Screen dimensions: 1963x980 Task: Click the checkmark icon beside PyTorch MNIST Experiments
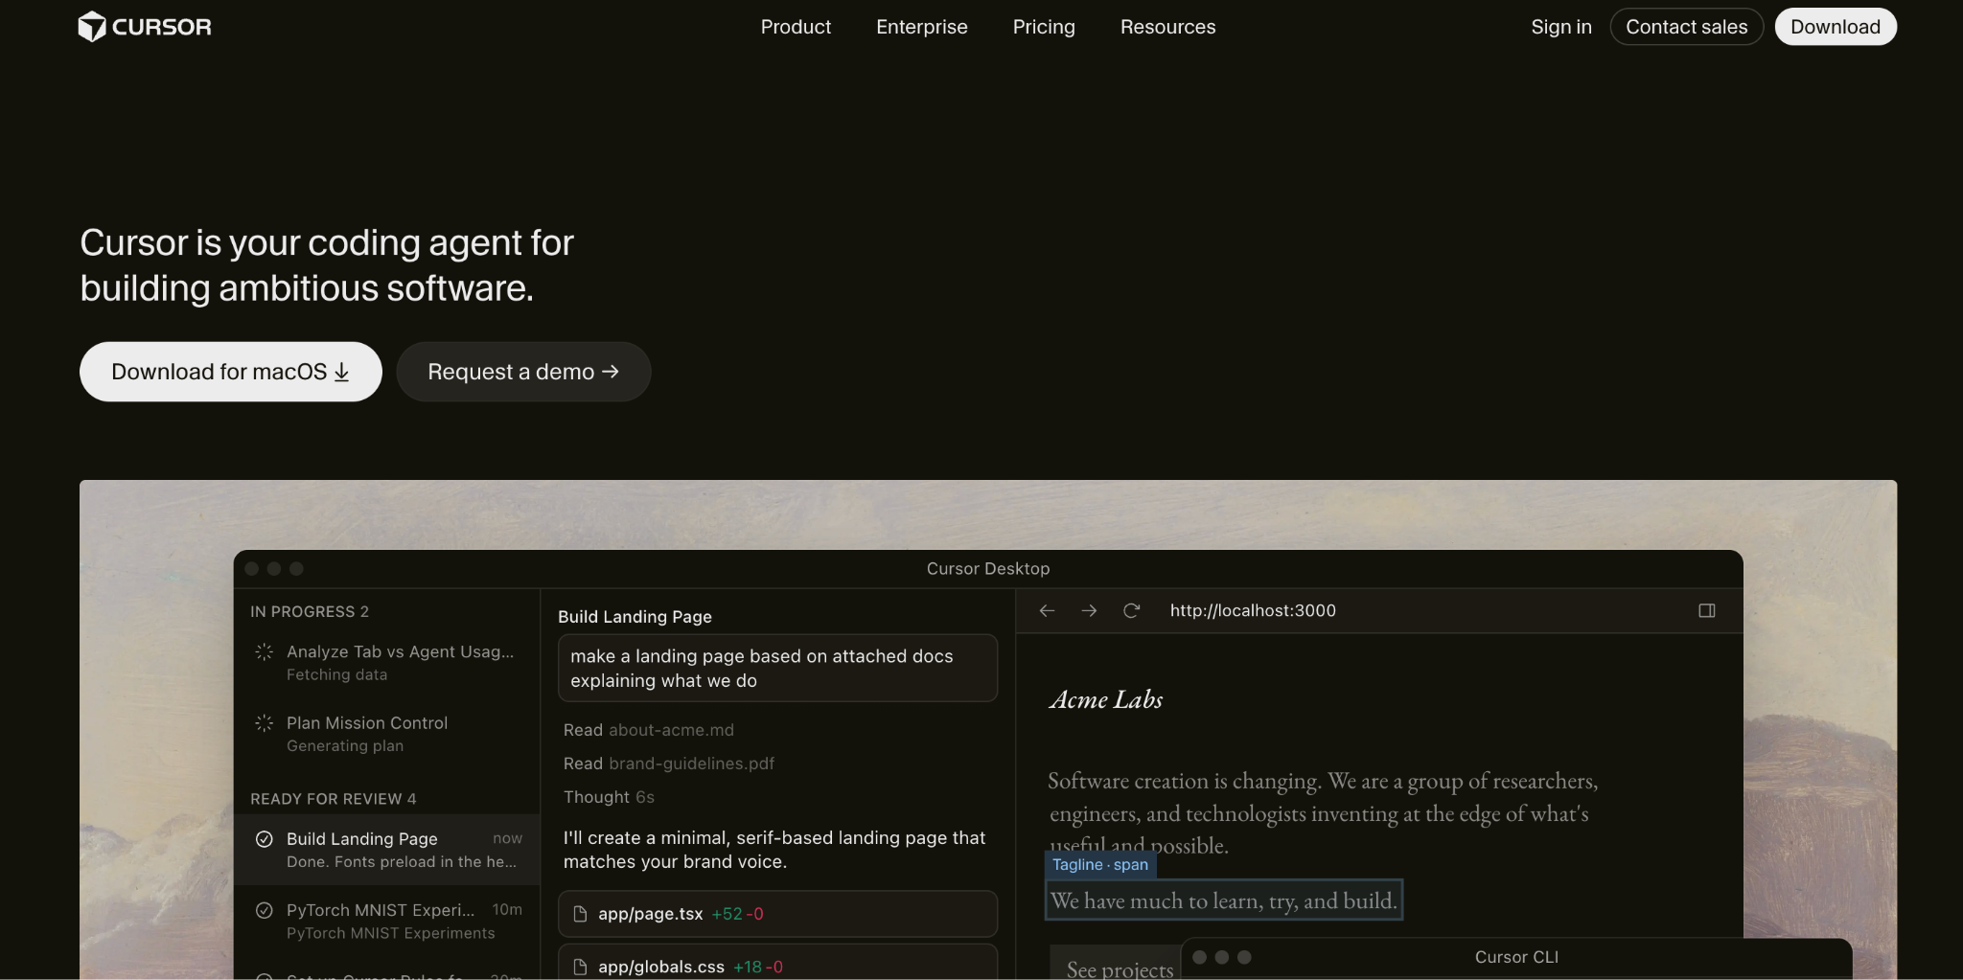coord(265,910)
